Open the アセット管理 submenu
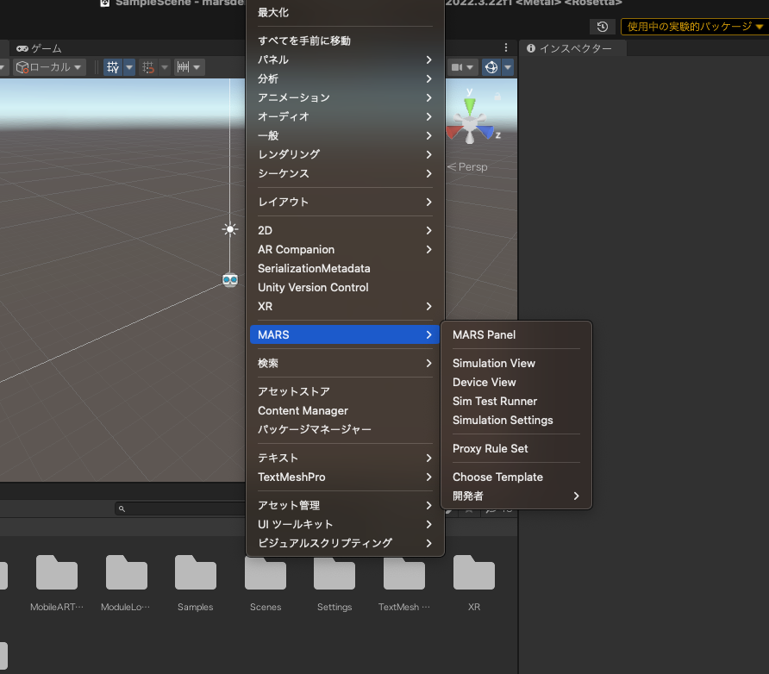 (x=345, y=505)
